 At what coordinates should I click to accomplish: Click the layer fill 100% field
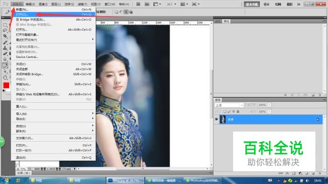(x=262, y=111)
